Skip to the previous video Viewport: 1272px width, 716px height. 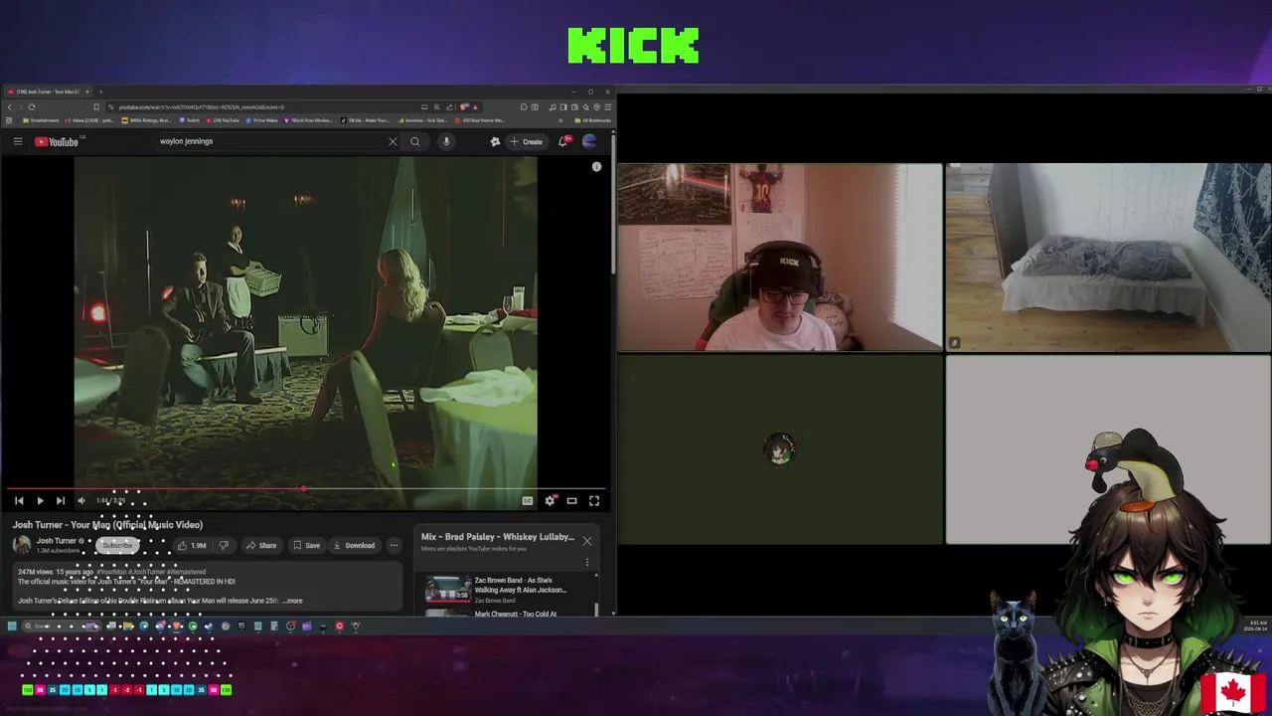point(19,501)
